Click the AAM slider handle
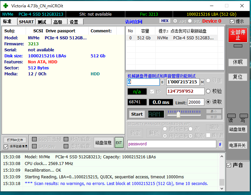 [x=178, y=114]
